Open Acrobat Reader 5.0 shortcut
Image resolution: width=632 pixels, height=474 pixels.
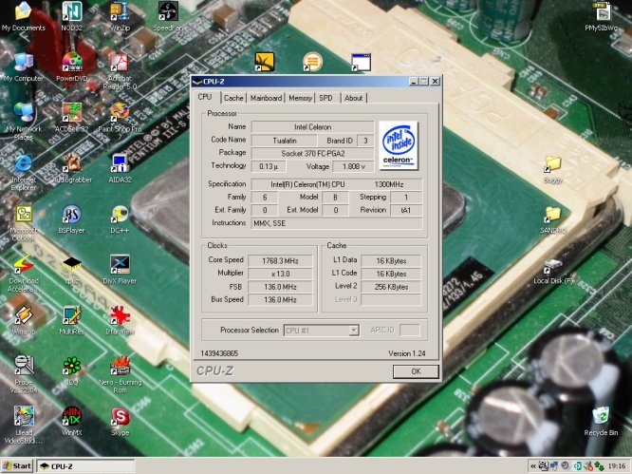120,71
